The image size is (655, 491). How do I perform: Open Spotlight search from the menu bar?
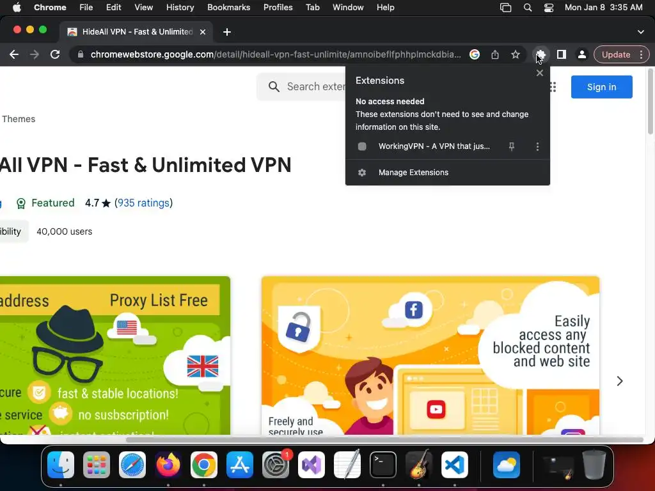pyautogui.click(x=528, y=8)
